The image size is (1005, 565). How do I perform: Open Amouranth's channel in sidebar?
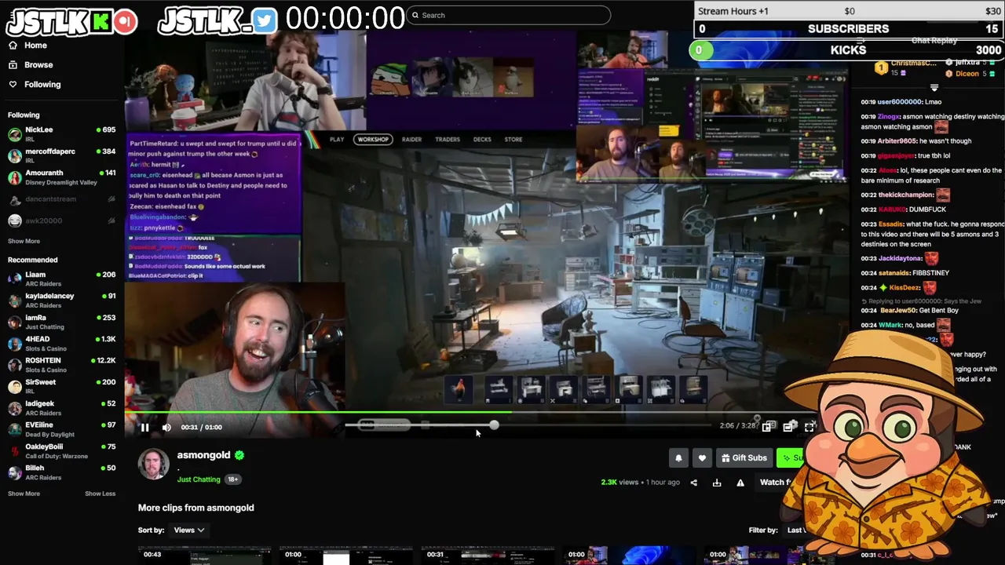(62, 177)
